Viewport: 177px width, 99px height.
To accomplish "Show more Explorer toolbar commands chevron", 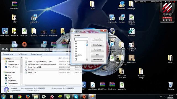I will tap(47, 54).
